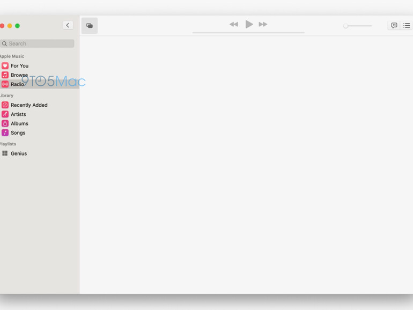
Task: Open Artists in Library
Action: (x=40, y=114)
